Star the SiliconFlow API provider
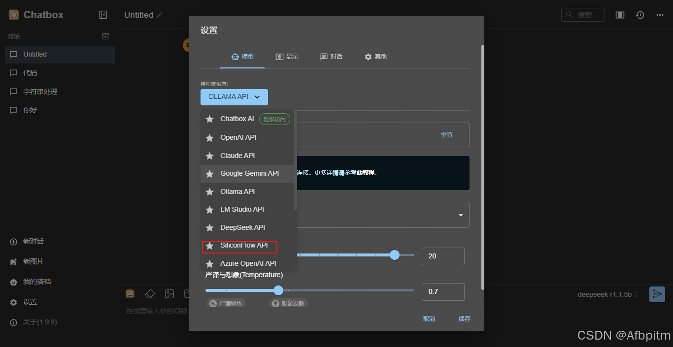 (x=210, y=246)
